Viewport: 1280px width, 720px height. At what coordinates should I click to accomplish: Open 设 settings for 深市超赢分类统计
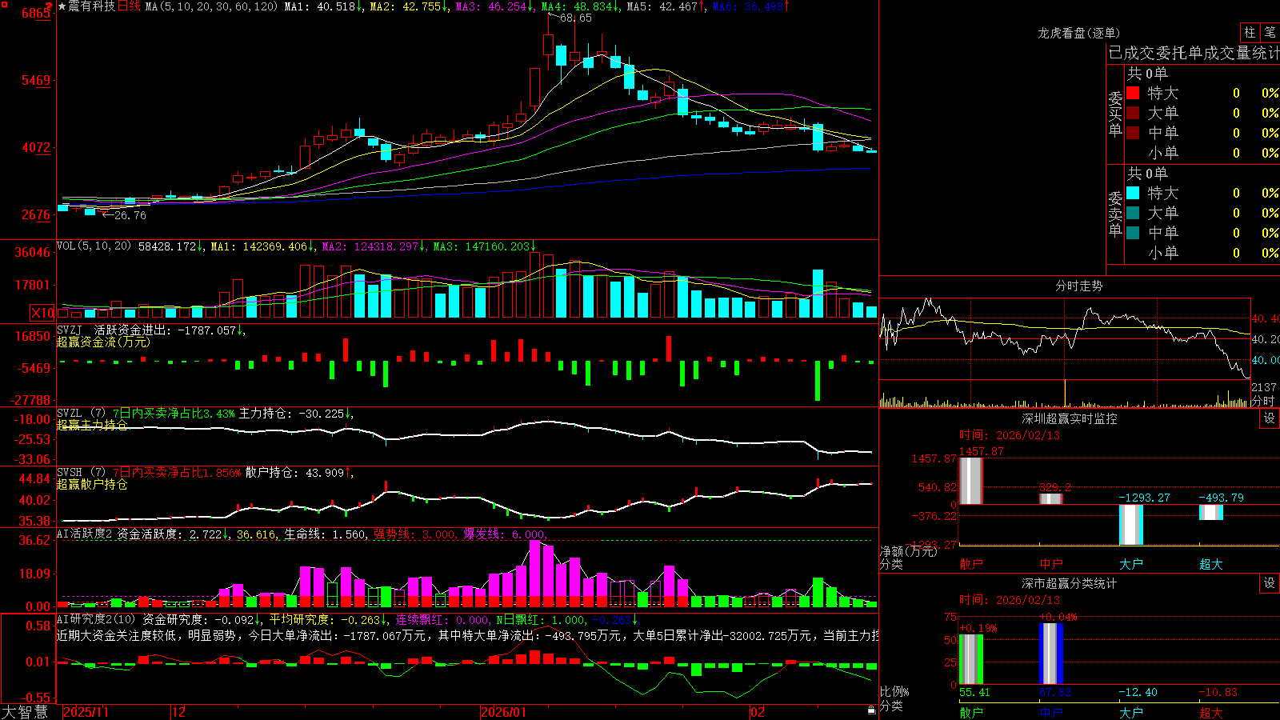click(1270, 583)
